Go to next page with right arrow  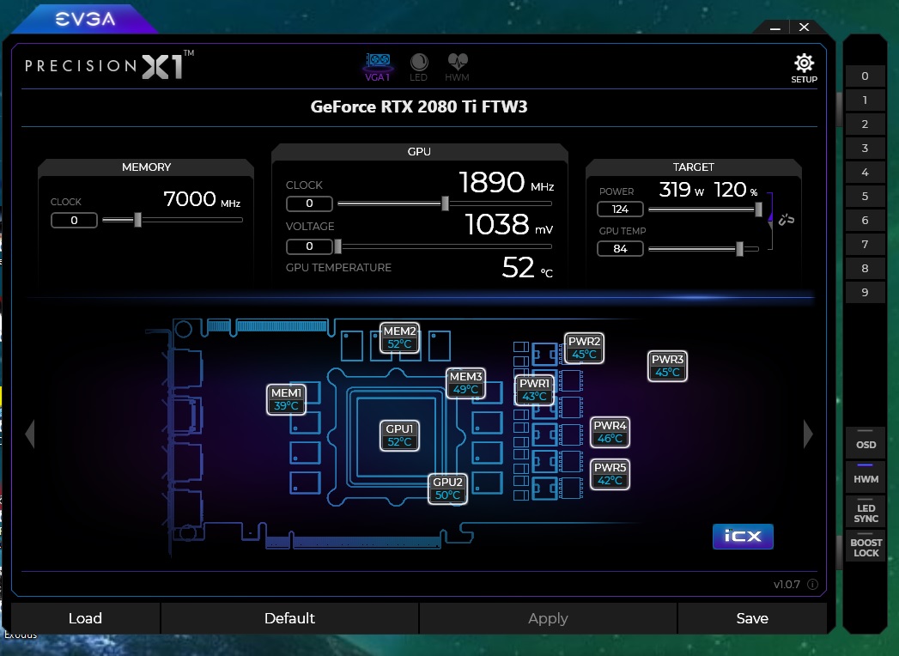click(x=808, y=434)
